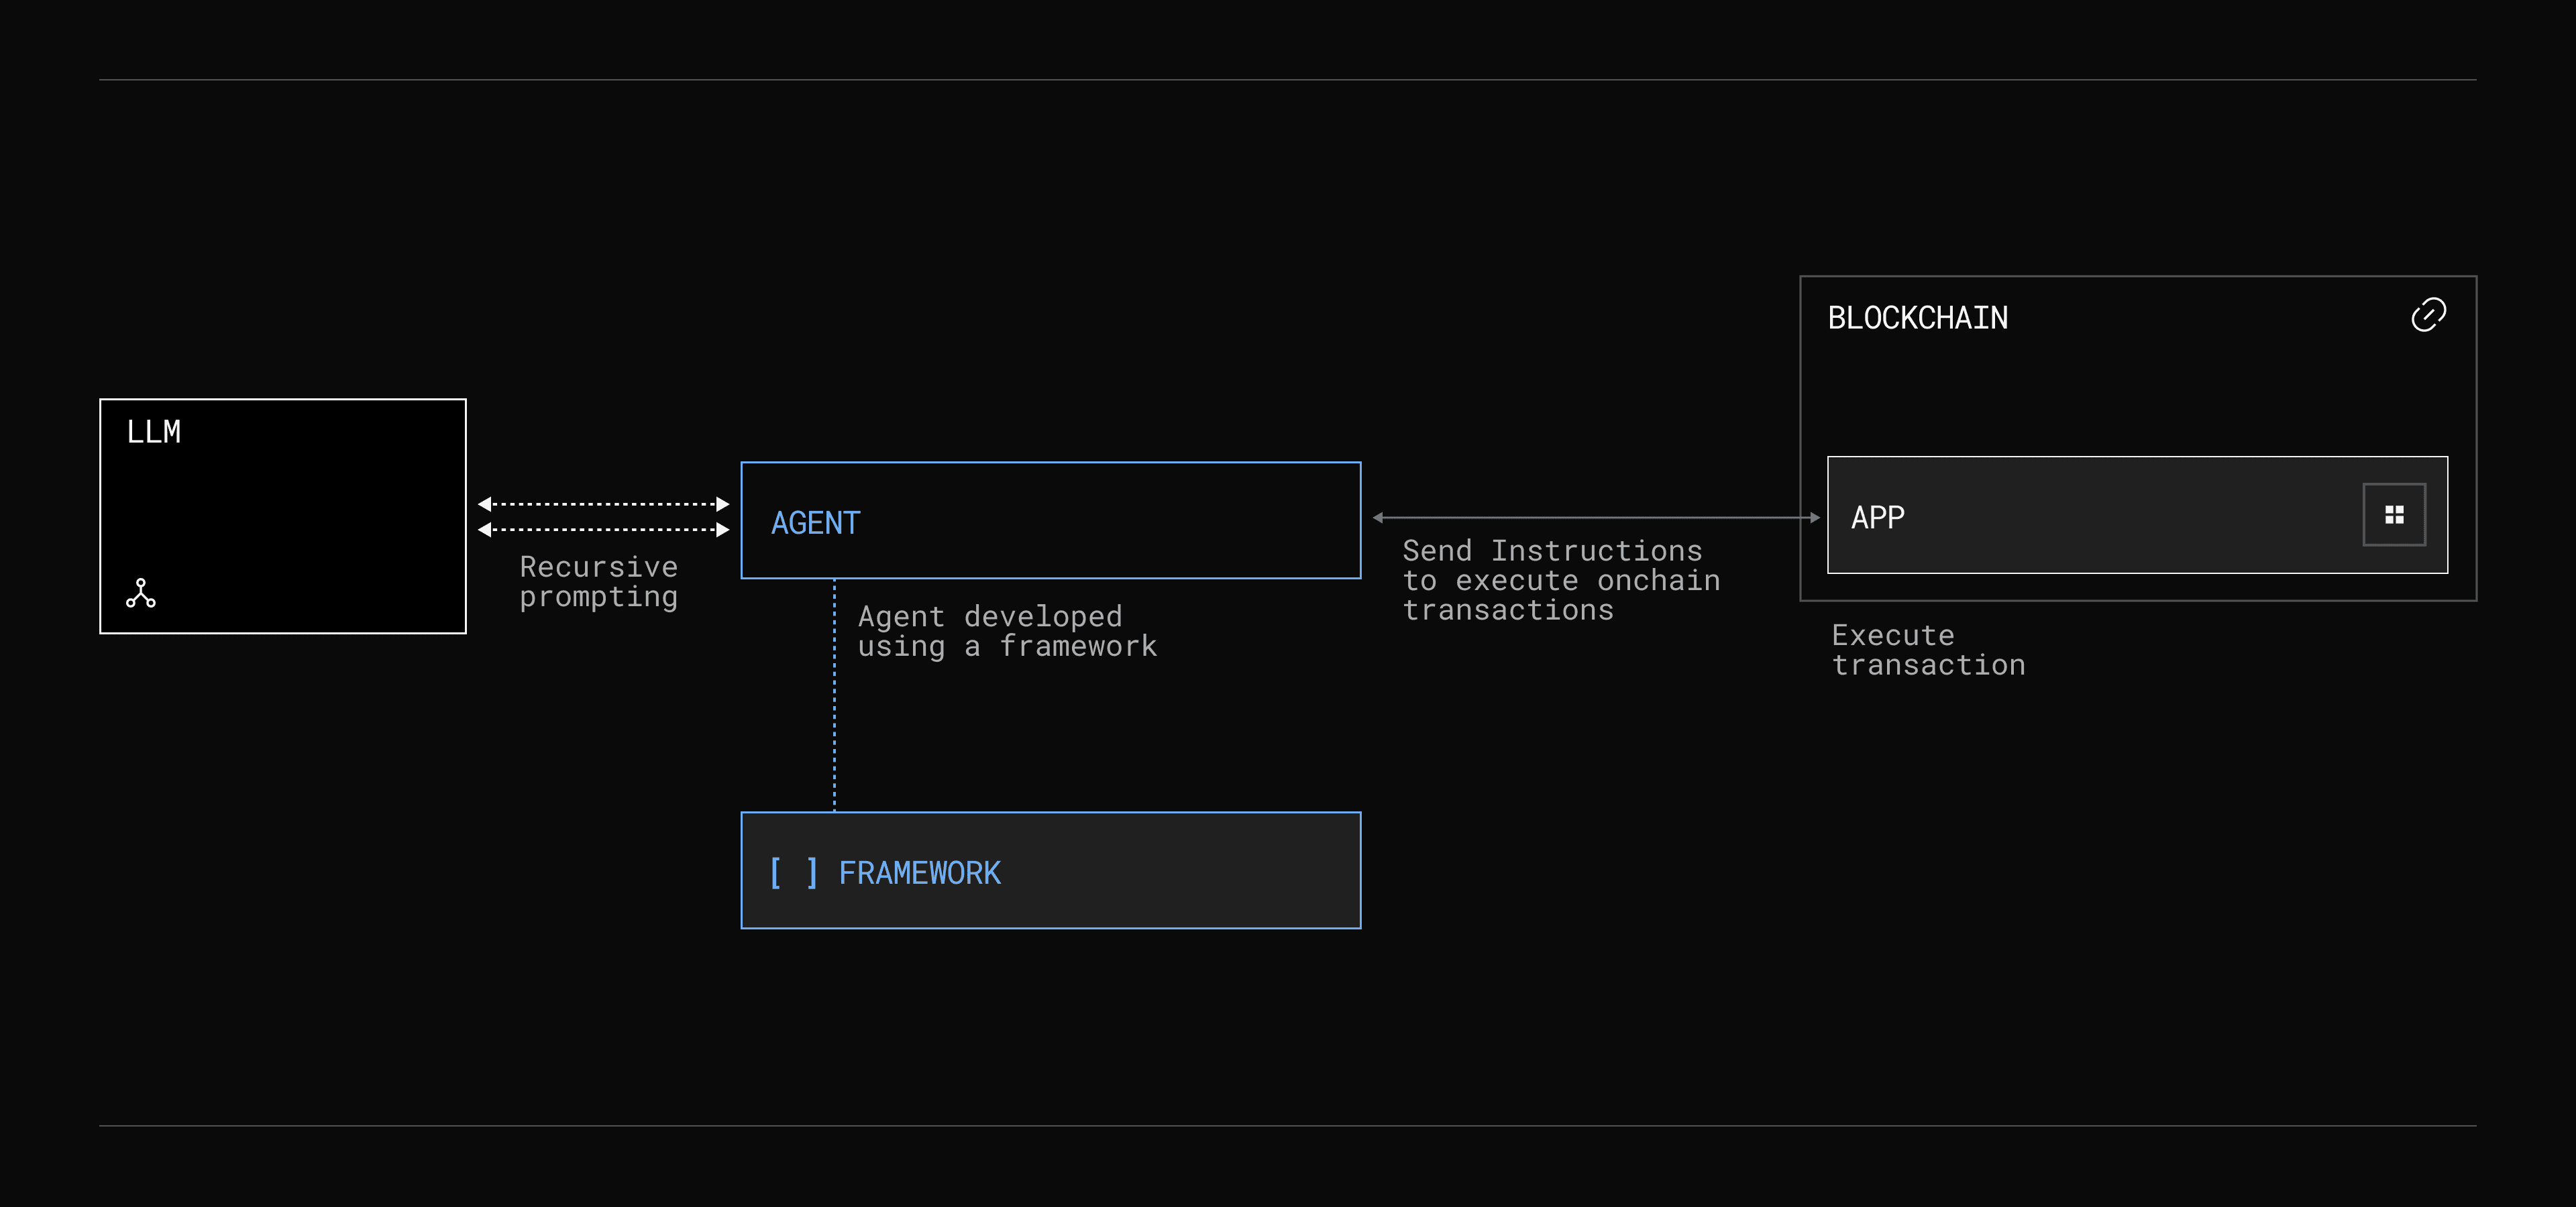Click arrowhead pointing into the APP box

[x=1814, y=518]
